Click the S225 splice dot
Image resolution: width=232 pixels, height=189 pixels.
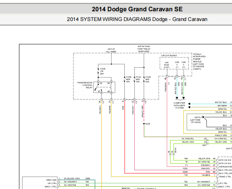(144, 124)
